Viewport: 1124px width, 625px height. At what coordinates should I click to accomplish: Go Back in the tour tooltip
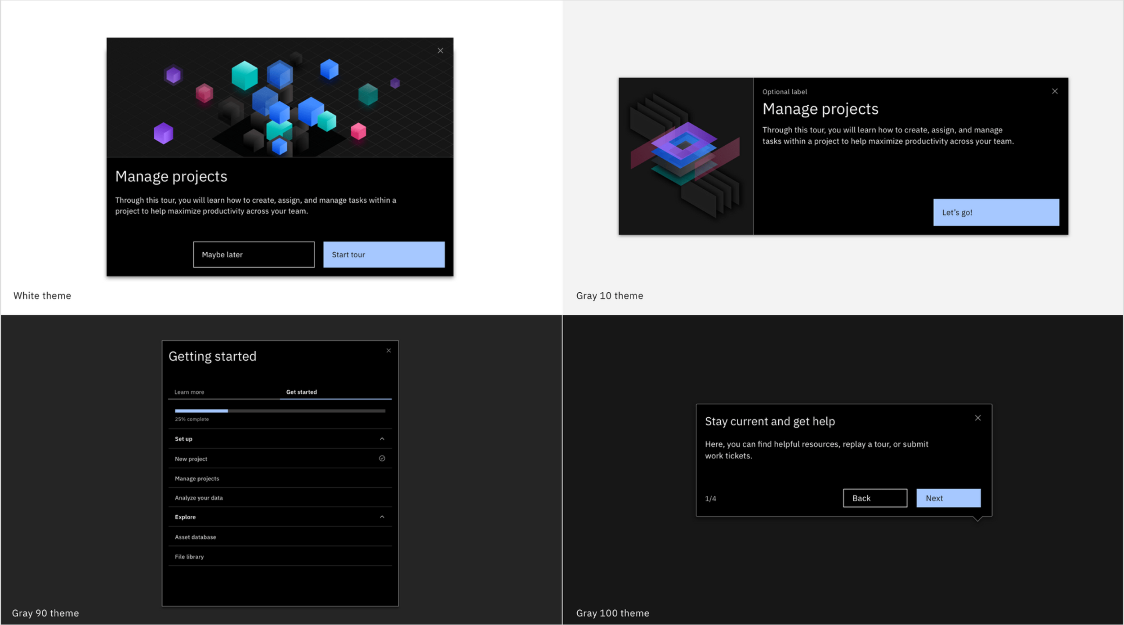click(874, 498)
